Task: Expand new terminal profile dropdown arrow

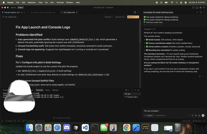Action: 128,90
